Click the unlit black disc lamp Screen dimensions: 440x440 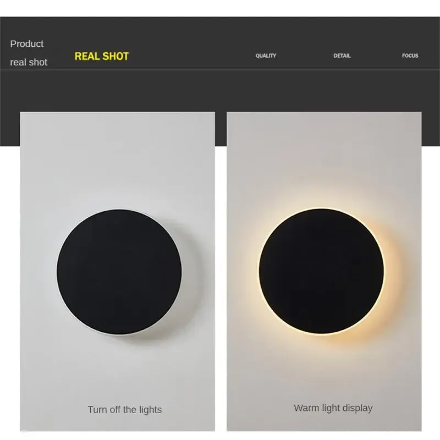pos(119,272)
